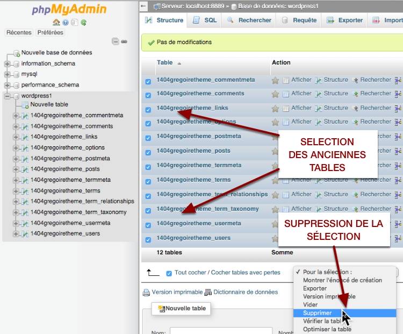Image resolution: width=403 pixels, height=334 pixels.
Task: Click Cocher tables avec pertes link
Action: pyautogui.click(x=246, y=273)
